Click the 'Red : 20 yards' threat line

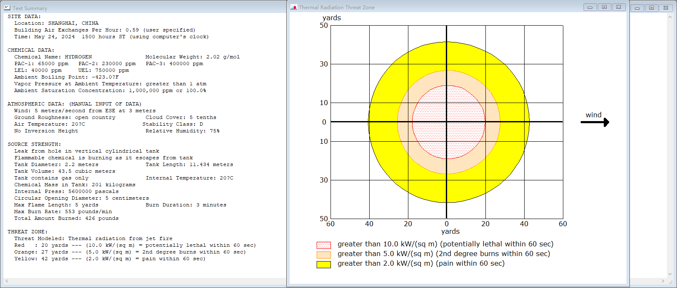click(x=135, y=245)
